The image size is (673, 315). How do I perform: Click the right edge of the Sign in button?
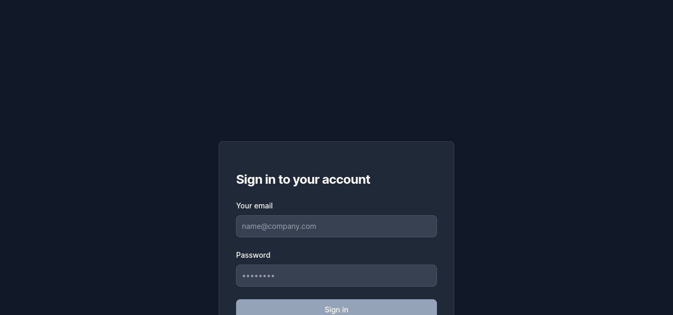430,309
